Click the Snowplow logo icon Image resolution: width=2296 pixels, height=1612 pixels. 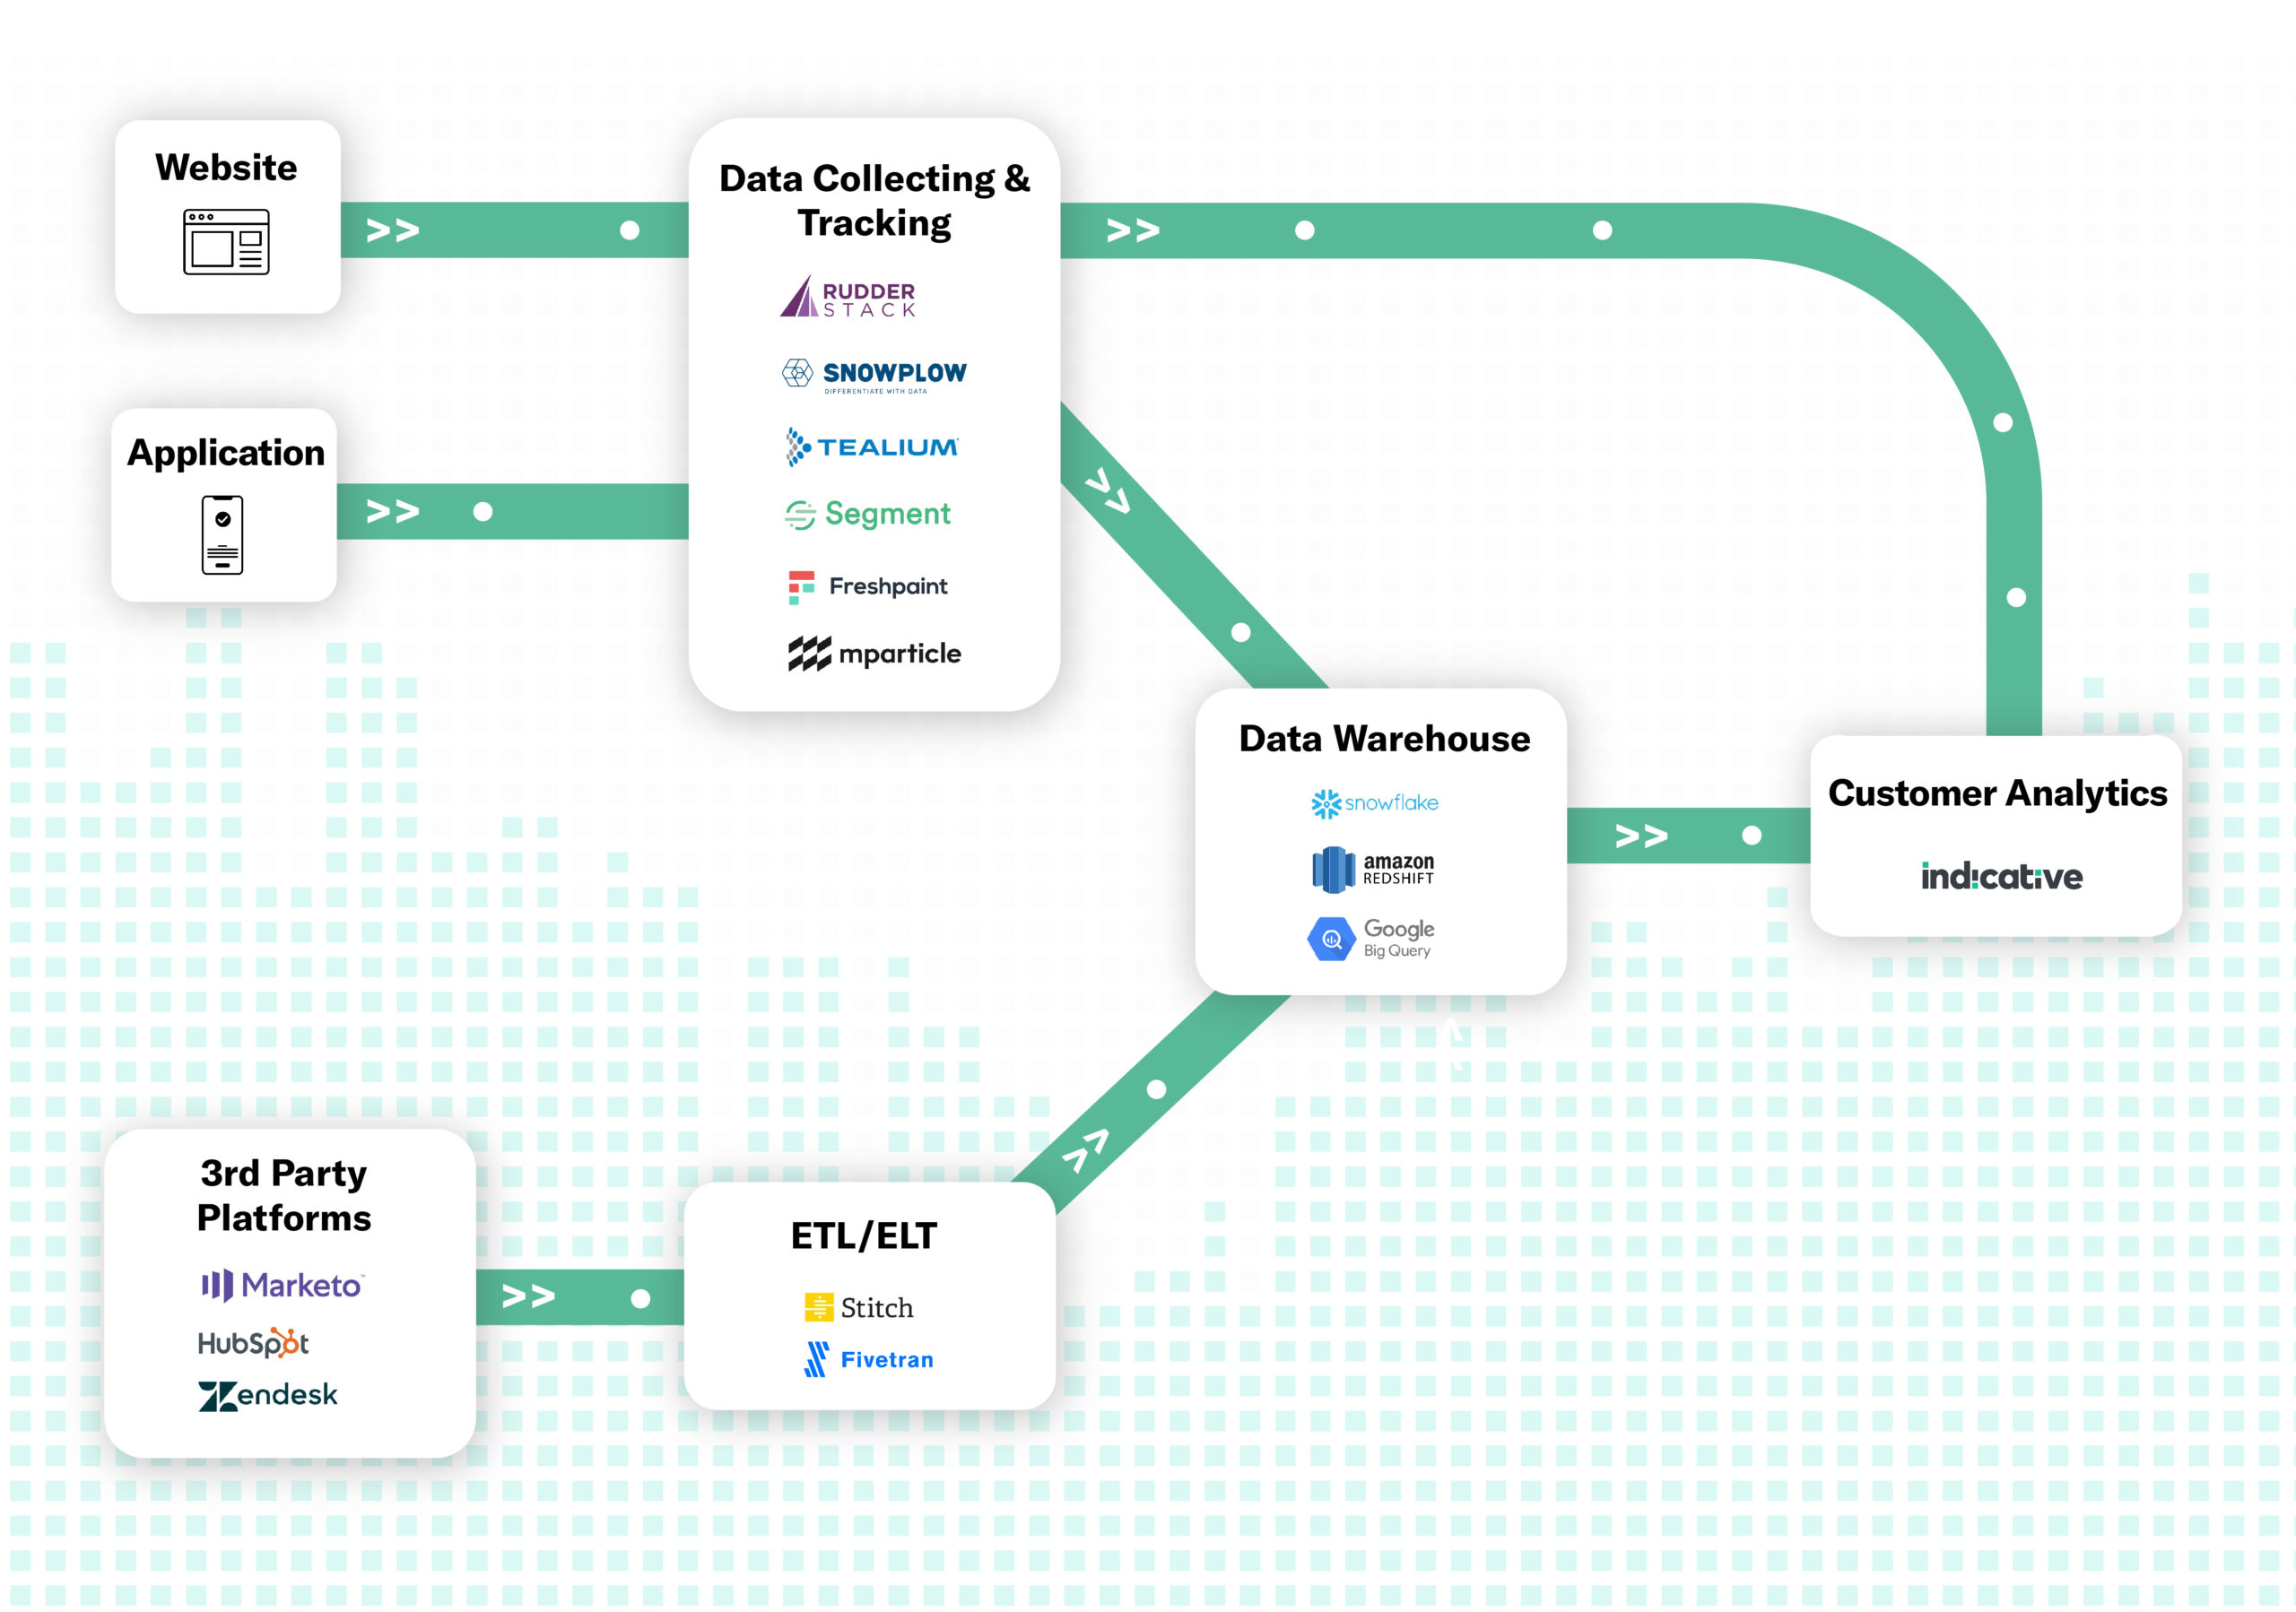tap(794, 371)
